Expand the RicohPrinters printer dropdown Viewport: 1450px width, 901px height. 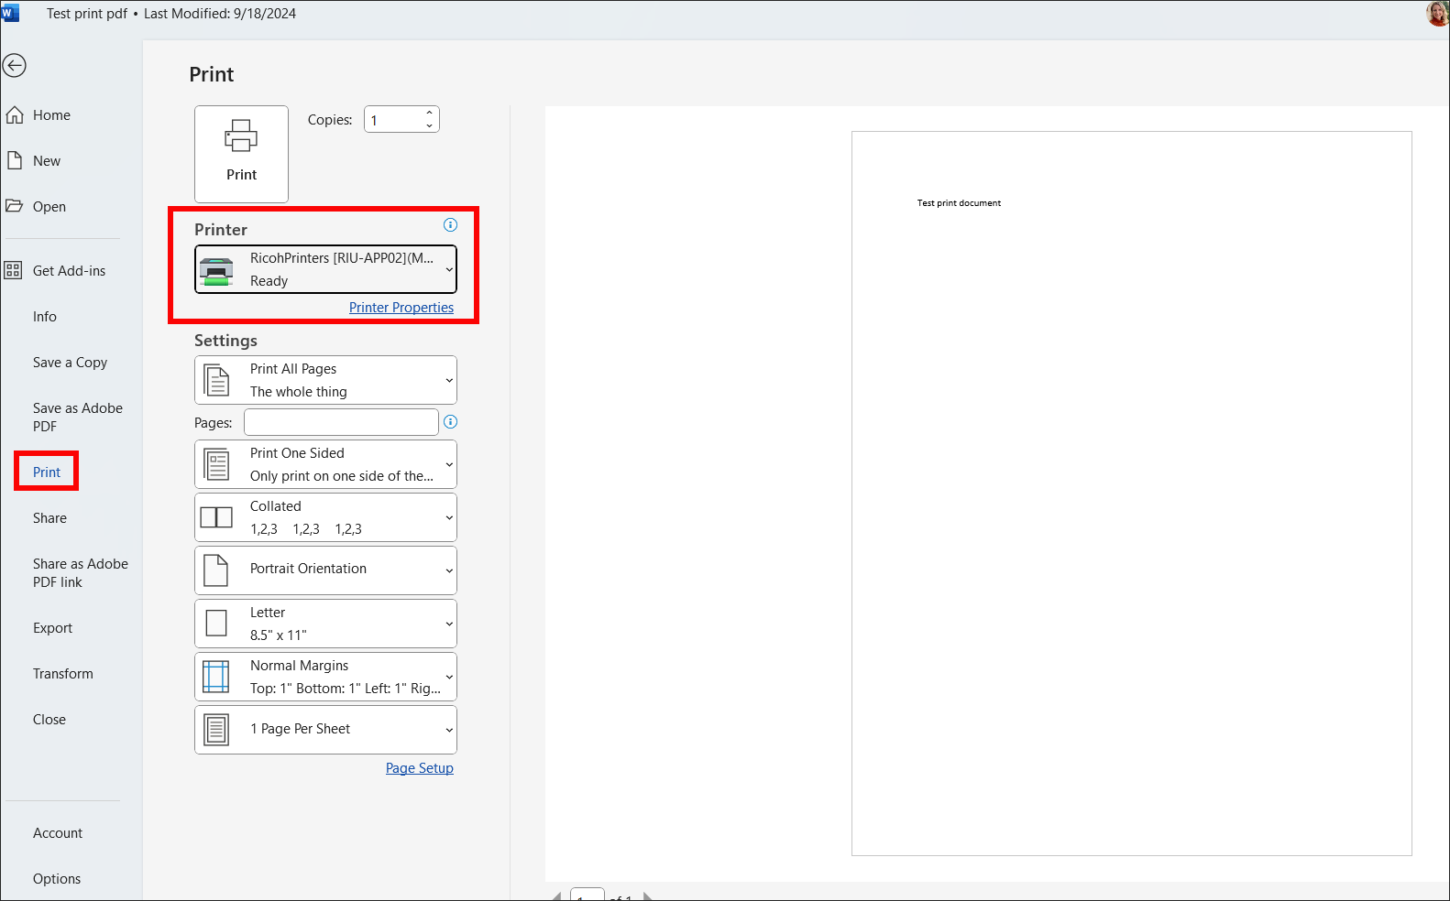click(x=449, y=269)
